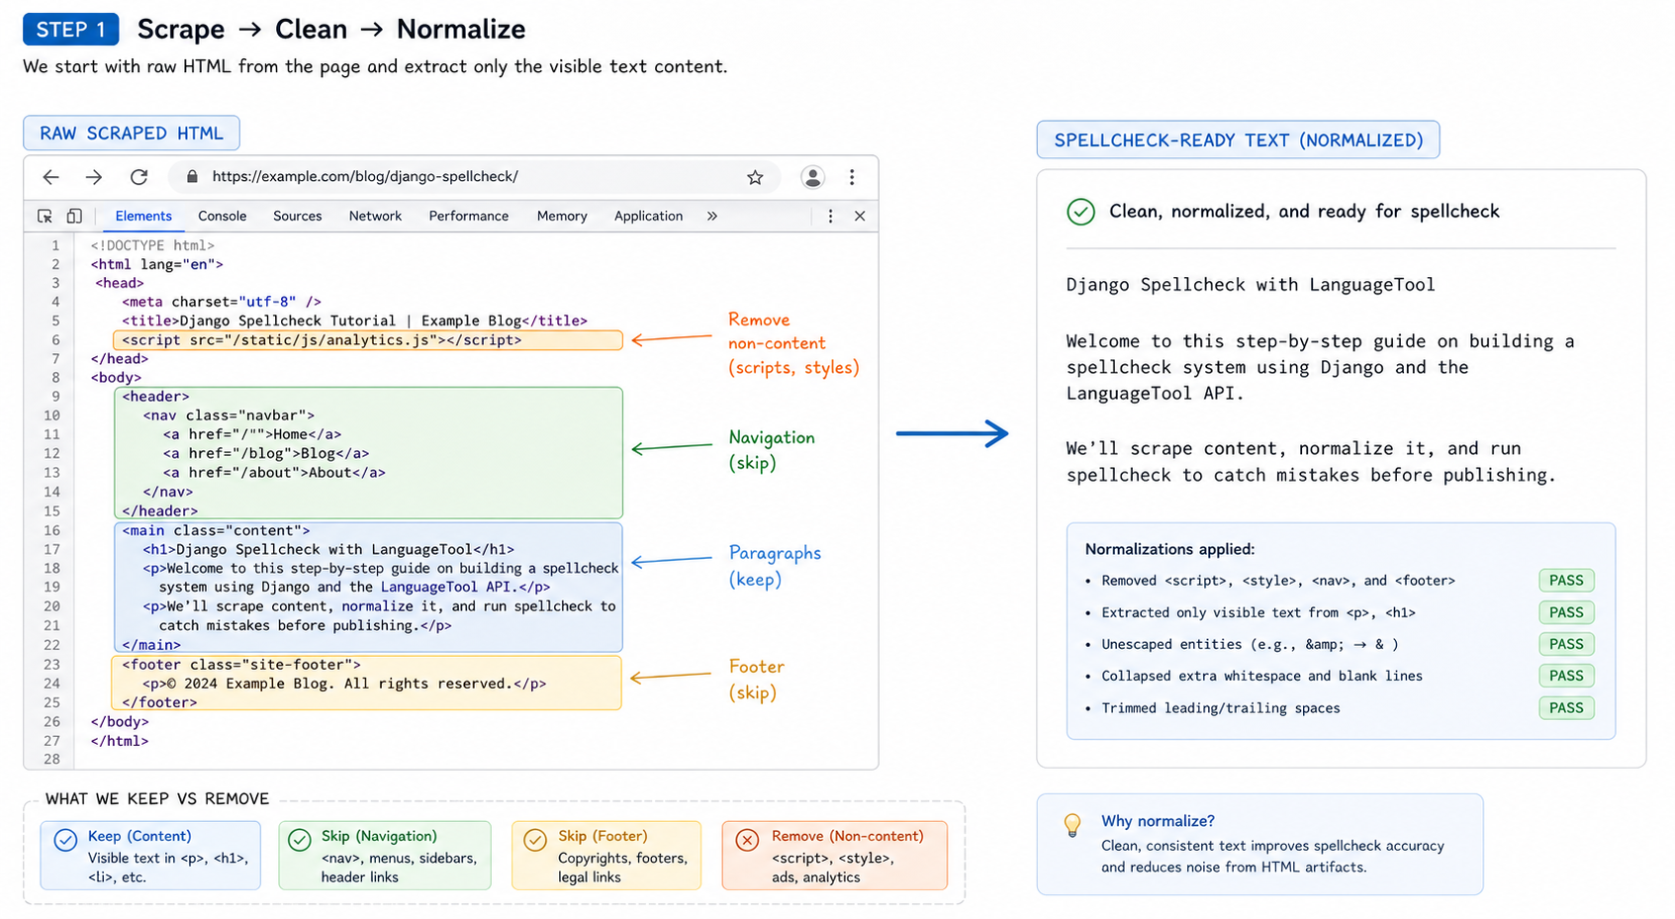Switch to the Performance tab
The width and height of the screenshot is (1675, 919).
coord(468,216)
